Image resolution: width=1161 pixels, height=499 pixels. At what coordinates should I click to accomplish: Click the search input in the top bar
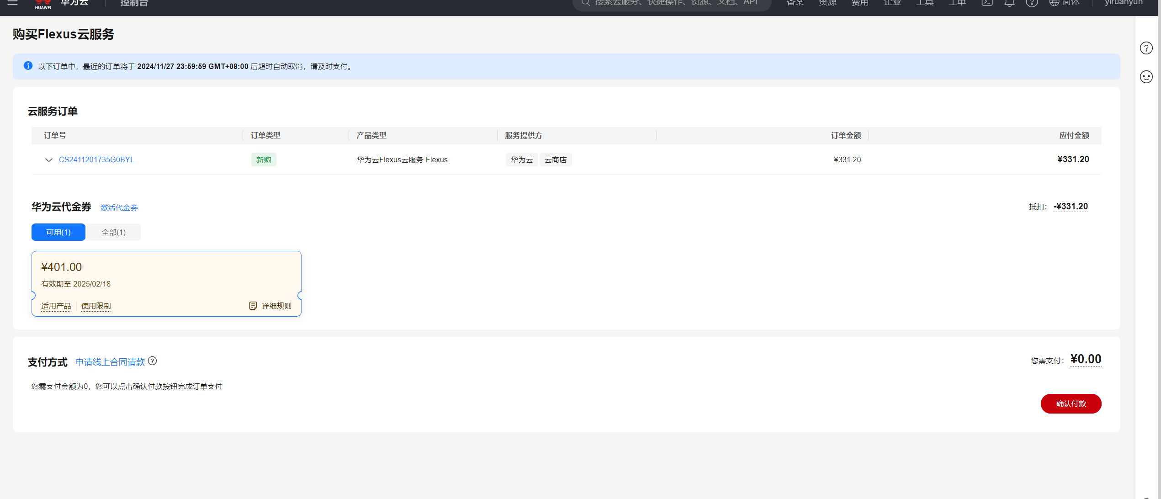[672, 3]
